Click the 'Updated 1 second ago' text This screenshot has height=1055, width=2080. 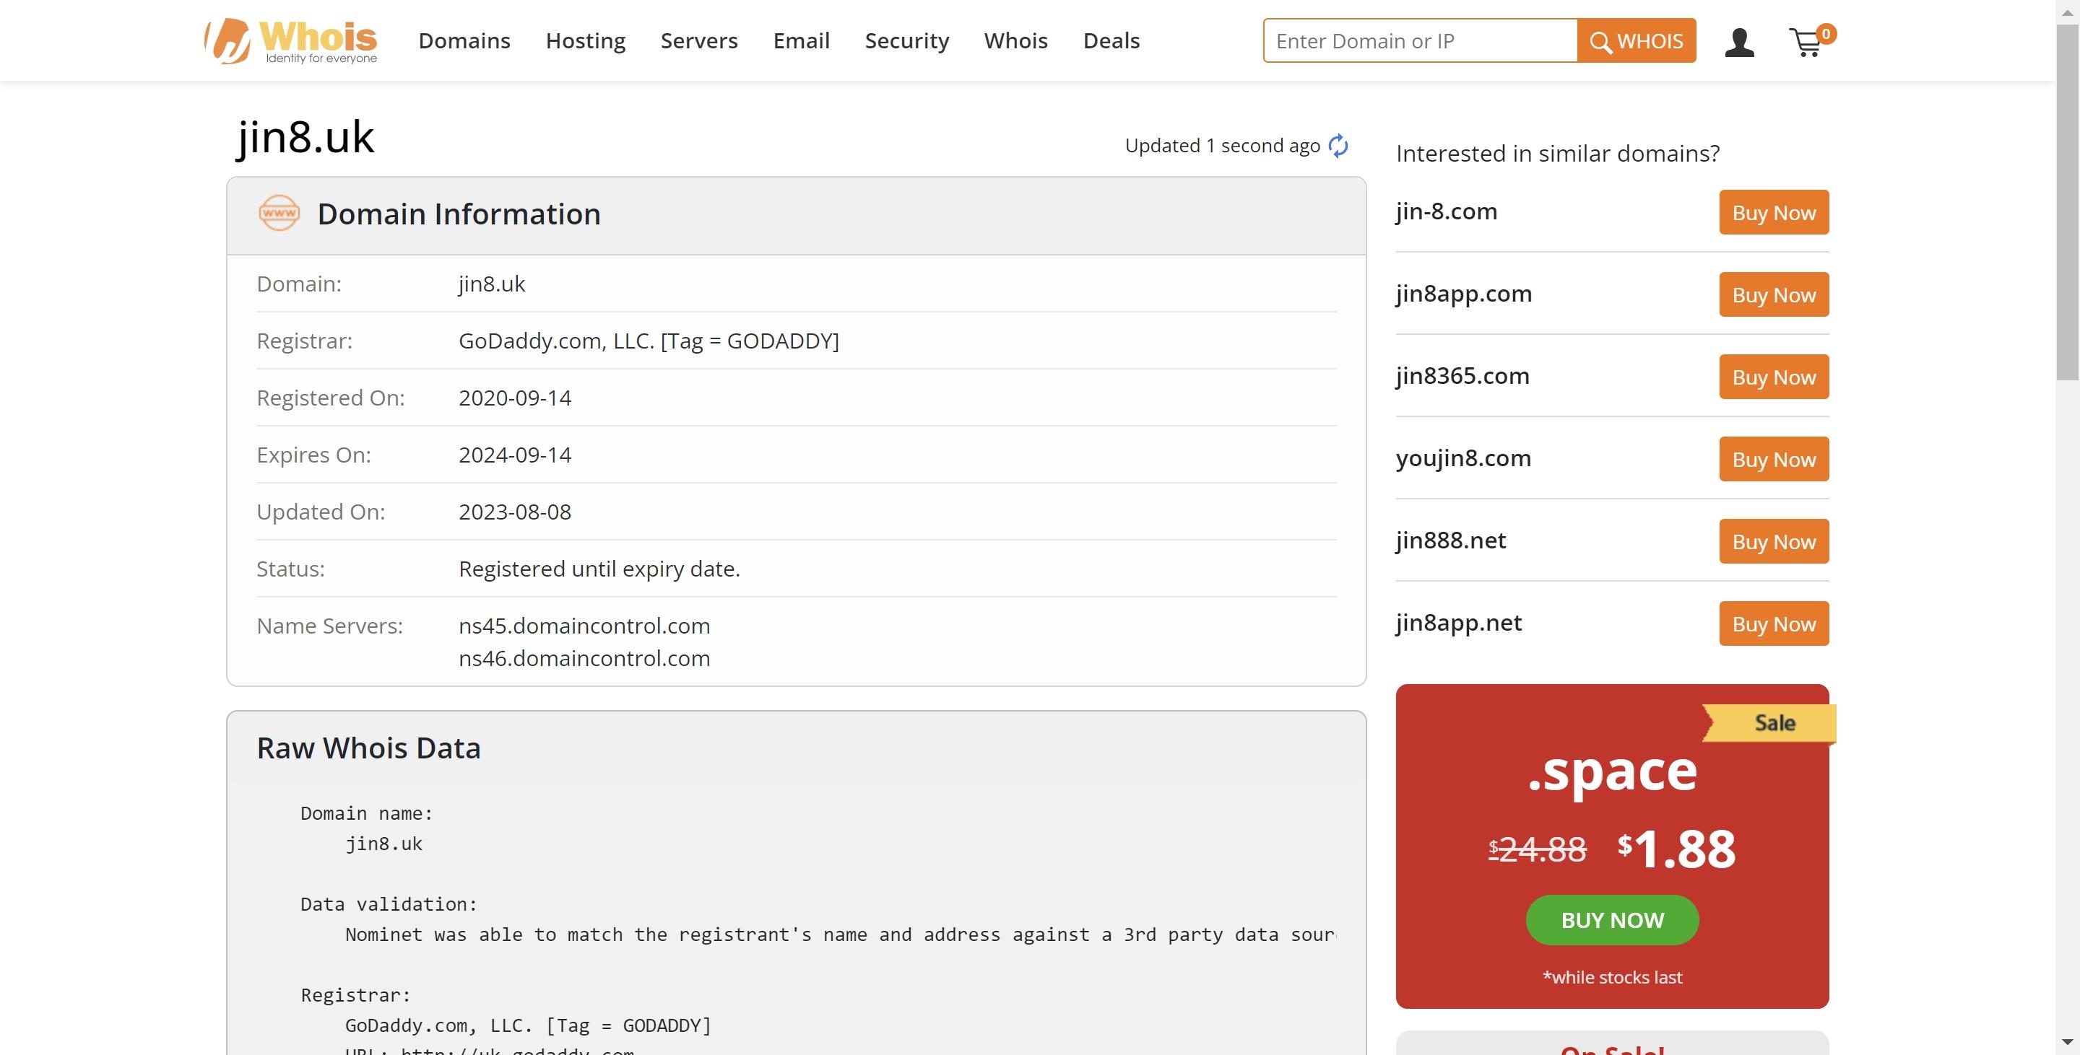(1223, 146)
